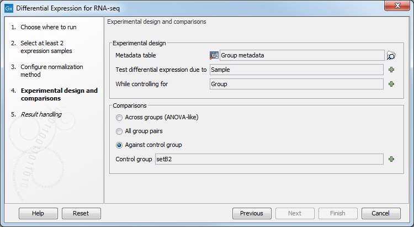414x227 pixels.
Task: Click the Reset button
Action: click(x=81, y=213)
